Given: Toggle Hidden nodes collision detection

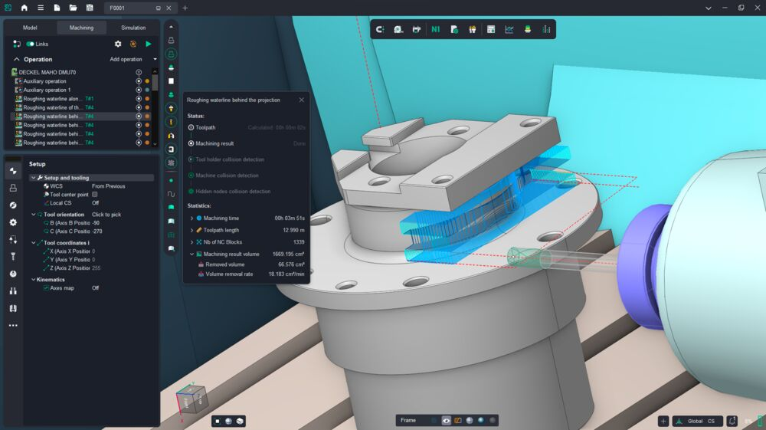Looking at the screenshot, I should [191, 192].
